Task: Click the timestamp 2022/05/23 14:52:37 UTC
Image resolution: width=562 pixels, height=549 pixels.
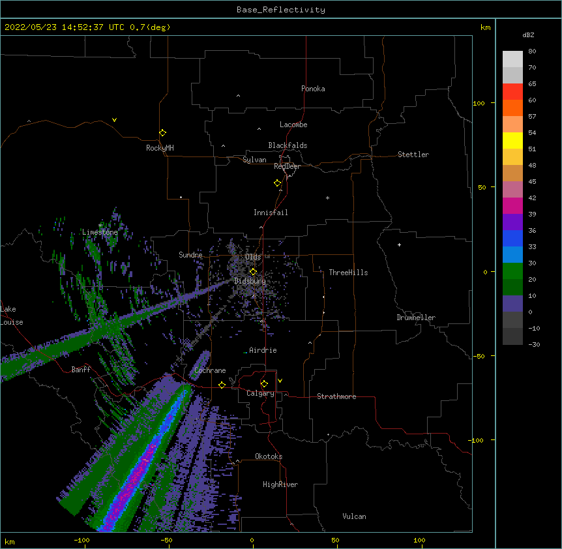Action: point(65,27)
